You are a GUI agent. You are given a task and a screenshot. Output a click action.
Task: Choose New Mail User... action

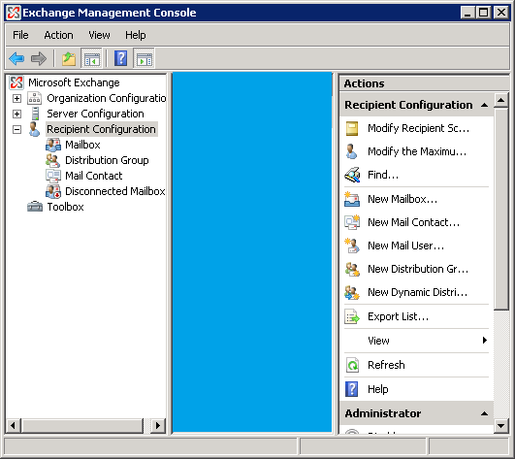(405, 246)
